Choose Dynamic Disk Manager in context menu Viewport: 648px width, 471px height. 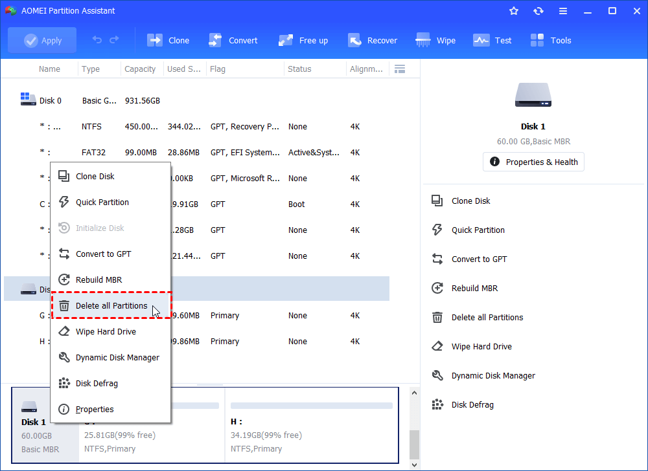click(110, 358)
